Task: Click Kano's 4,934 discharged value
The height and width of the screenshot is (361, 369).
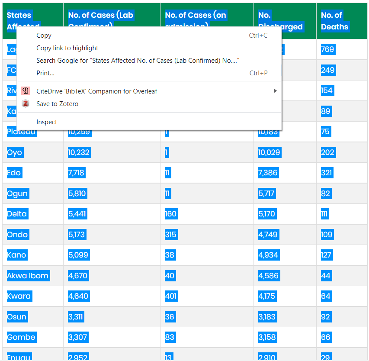Action: 268,255
